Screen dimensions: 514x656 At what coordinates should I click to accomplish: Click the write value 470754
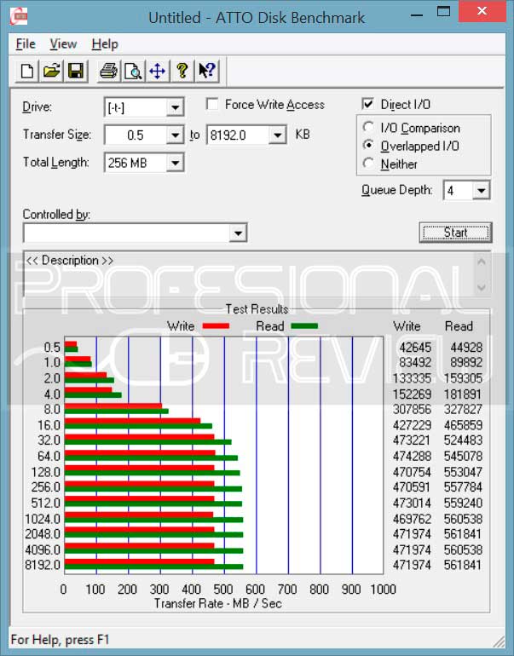412,472
